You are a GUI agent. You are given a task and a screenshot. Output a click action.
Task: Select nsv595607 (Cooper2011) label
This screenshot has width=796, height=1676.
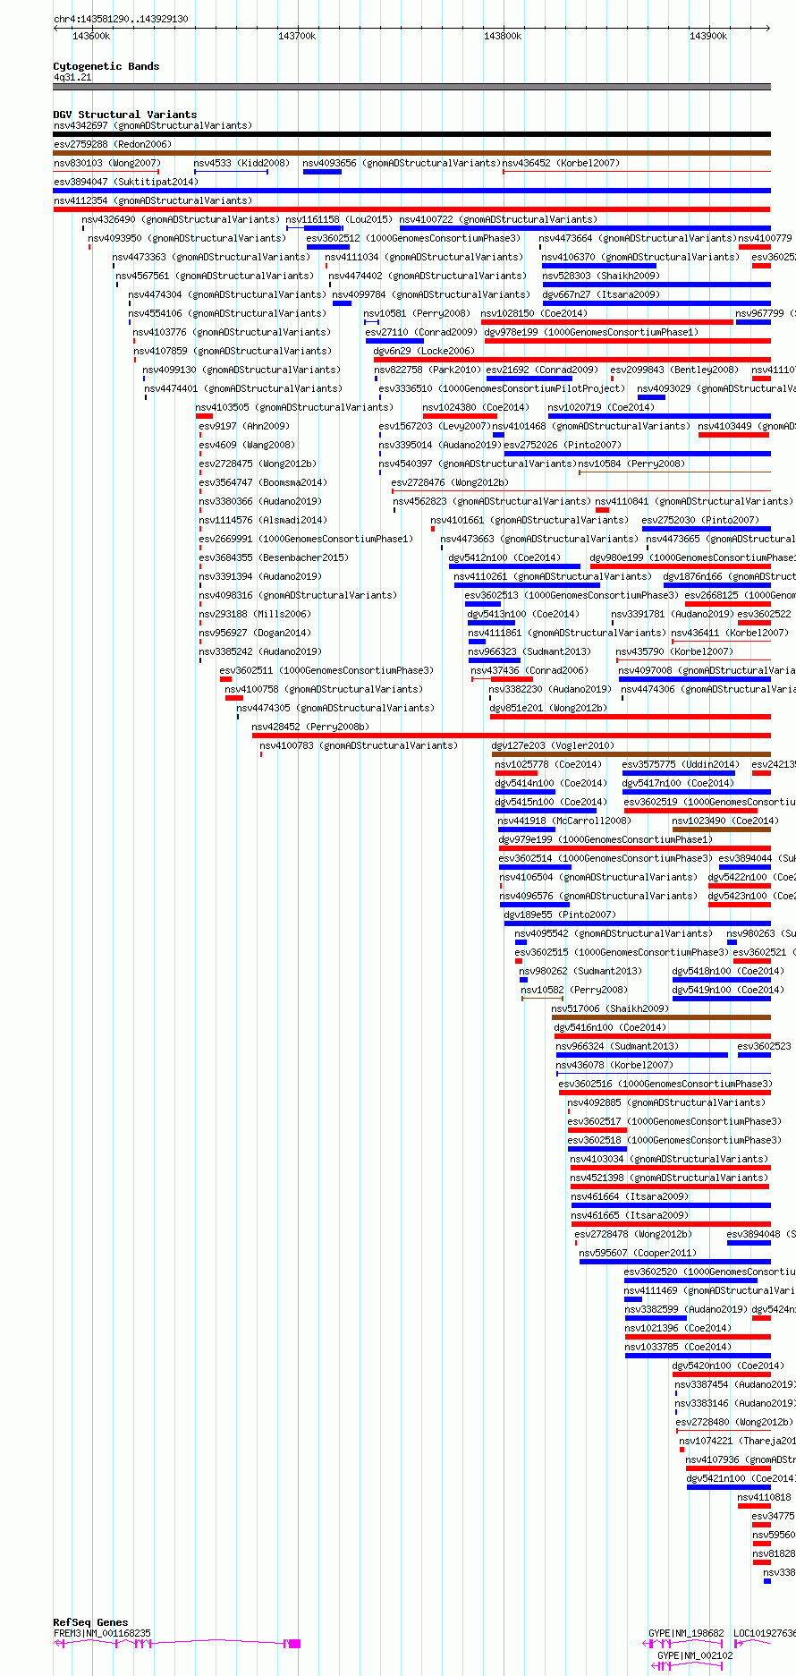tap(639, 1253)
